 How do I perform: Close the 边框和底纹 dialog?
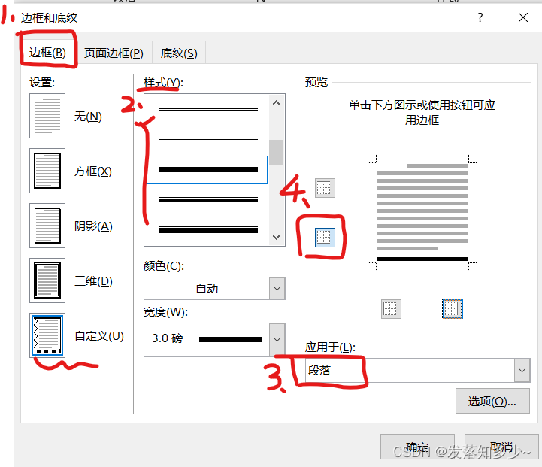(523, 17)
